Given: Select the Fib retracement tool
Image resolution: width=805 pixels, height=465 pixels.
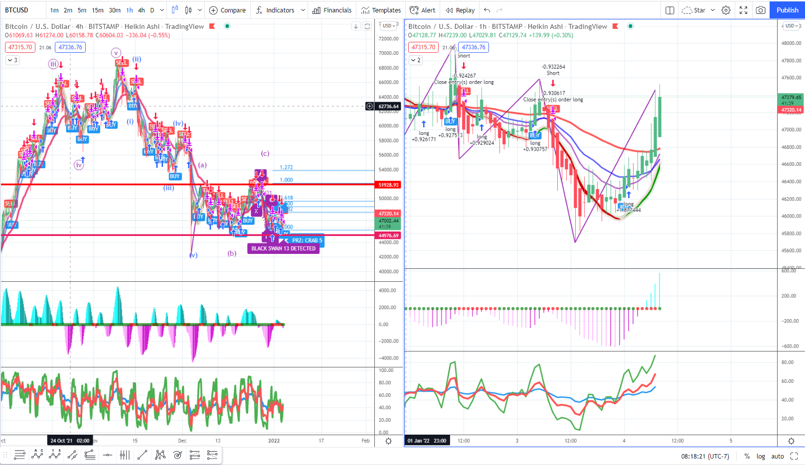Looking at the screenshot, I should click(90, 455).
